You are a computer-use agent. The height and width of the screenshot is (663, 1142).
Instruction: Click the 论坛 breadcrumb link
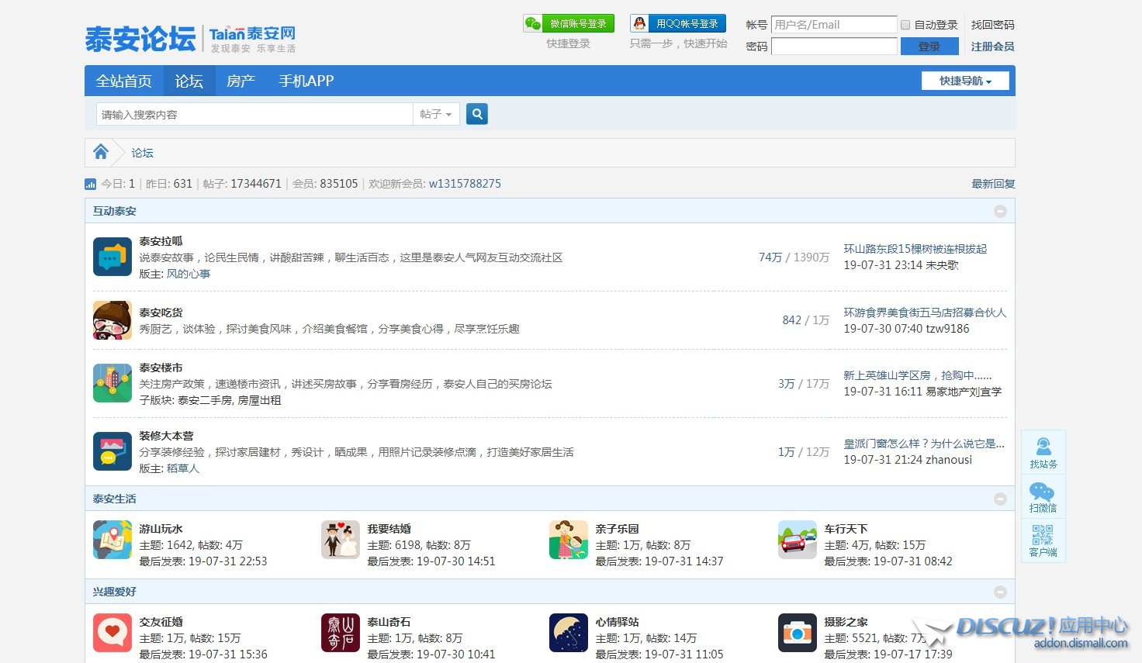pyautogui.click(x=142, y=153)
